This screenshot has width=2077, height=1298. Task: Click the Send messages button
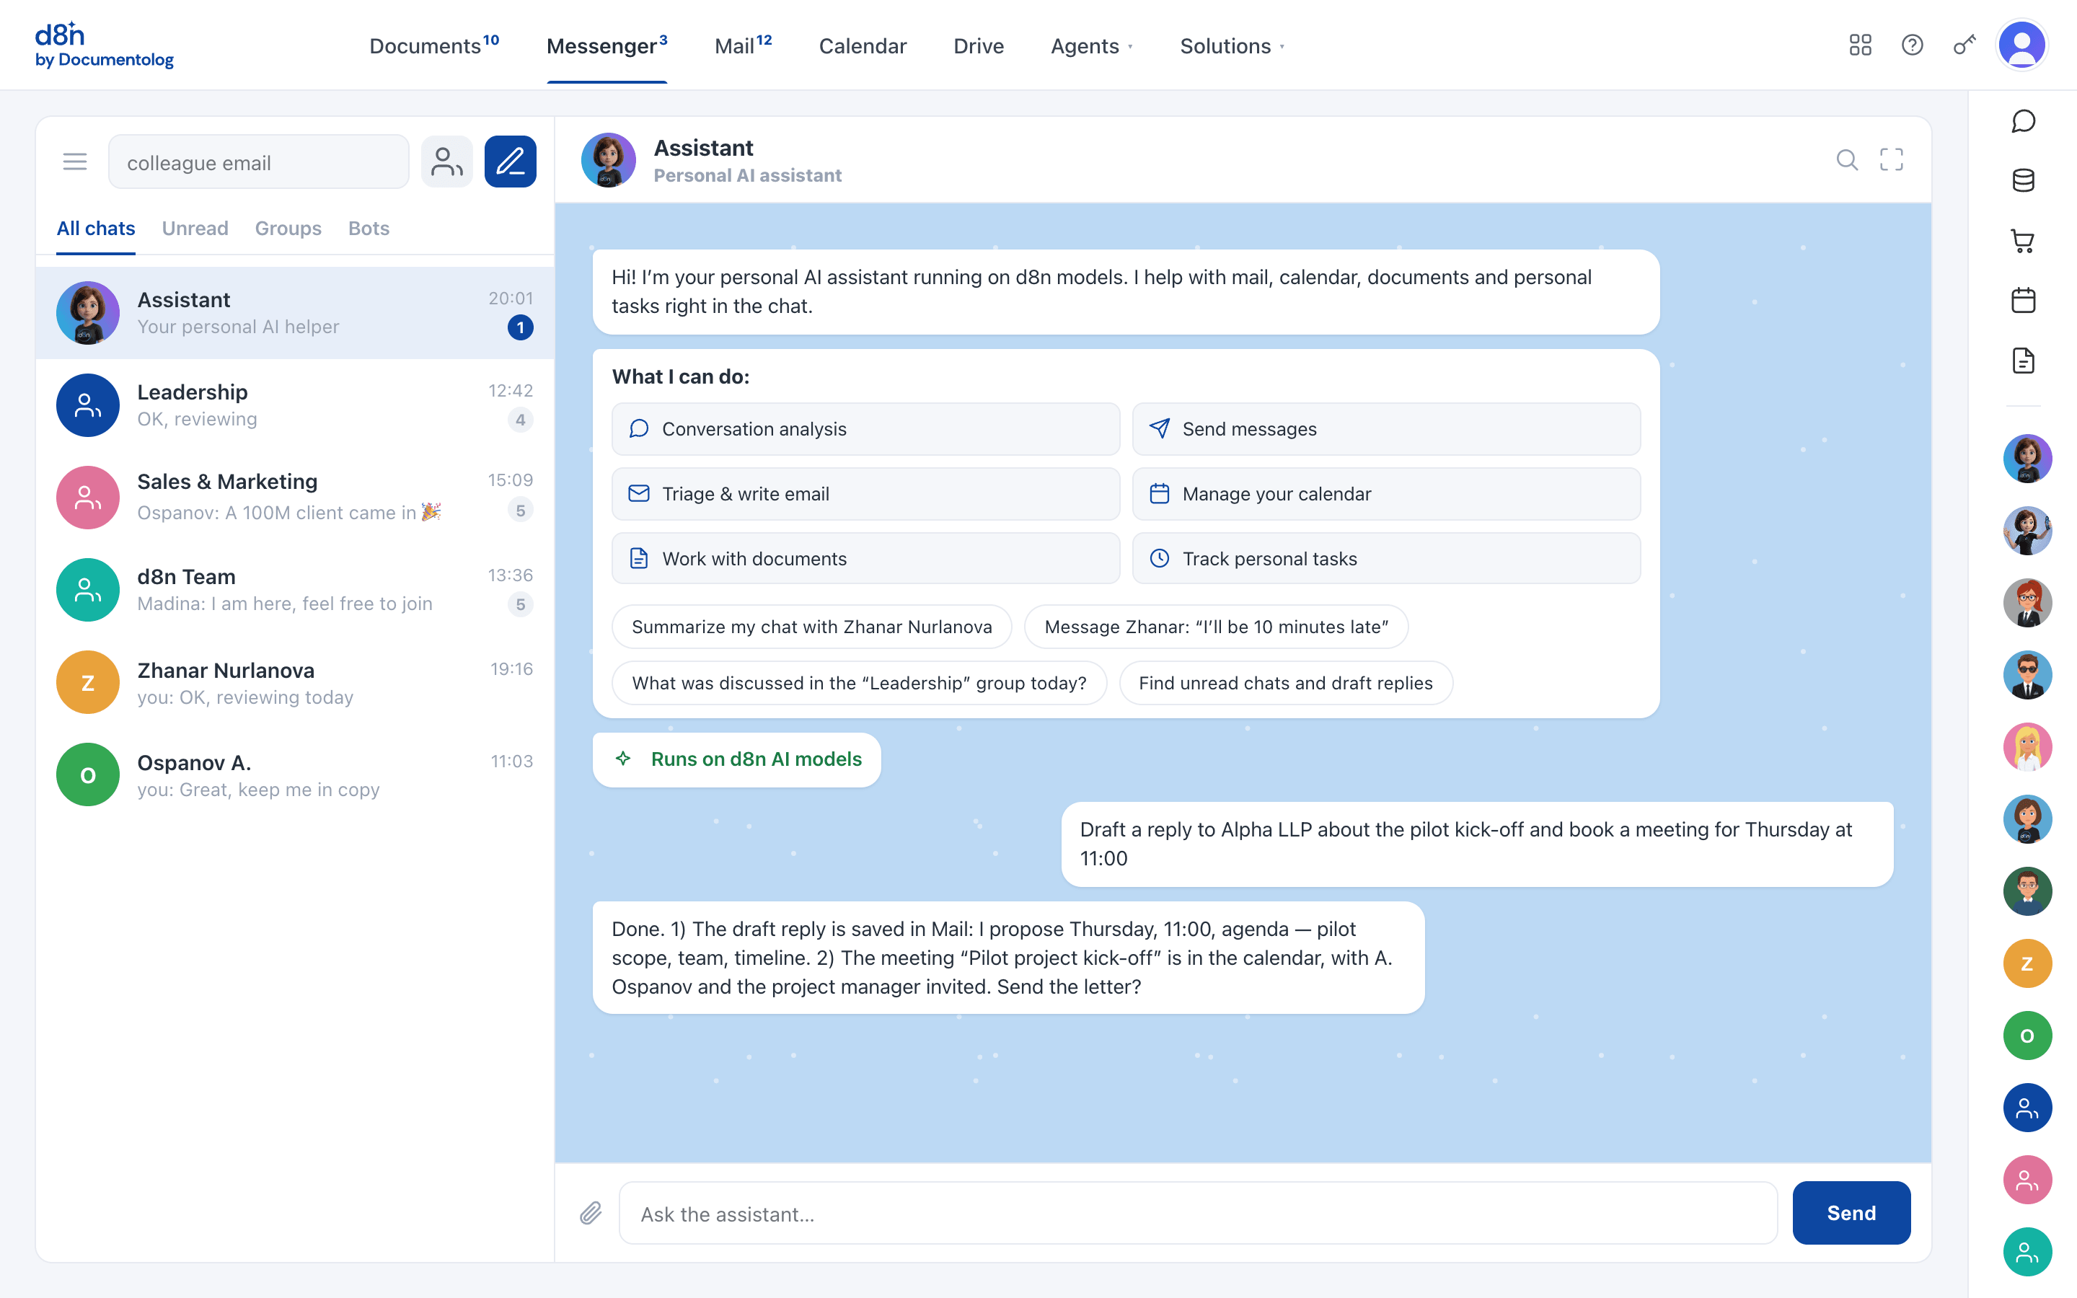pos(1386,428)
